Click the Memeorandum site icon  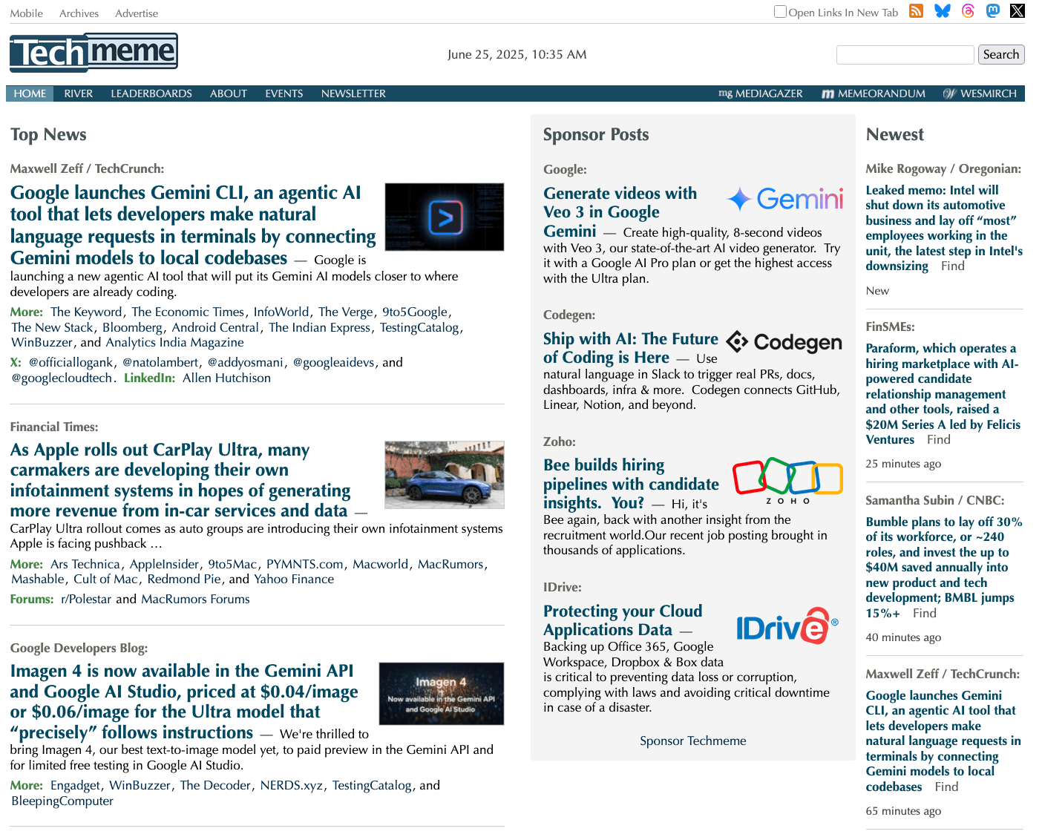tap(828, 93)
